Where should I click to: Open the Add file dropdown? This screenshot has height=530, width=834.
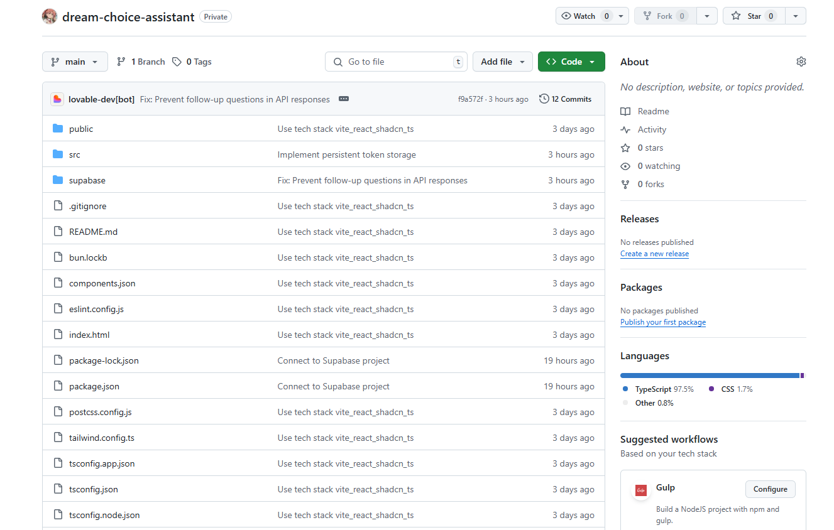pyautogui.click(x=503, y=62)
